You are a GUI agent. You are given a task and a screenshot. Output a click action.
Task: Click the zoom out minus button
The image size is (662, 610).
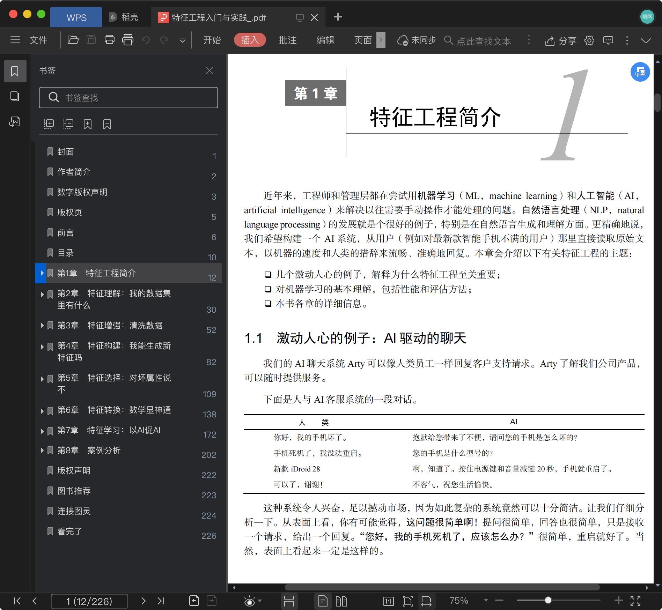pos(499,600)
